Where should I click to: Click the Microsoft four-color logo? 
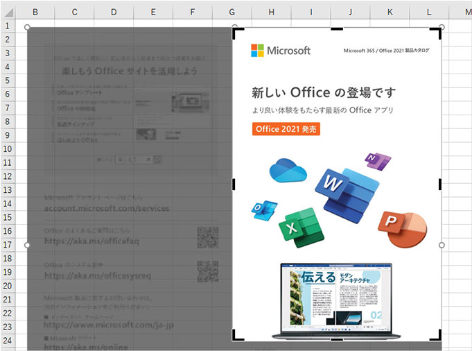click(x=257, y=51)
